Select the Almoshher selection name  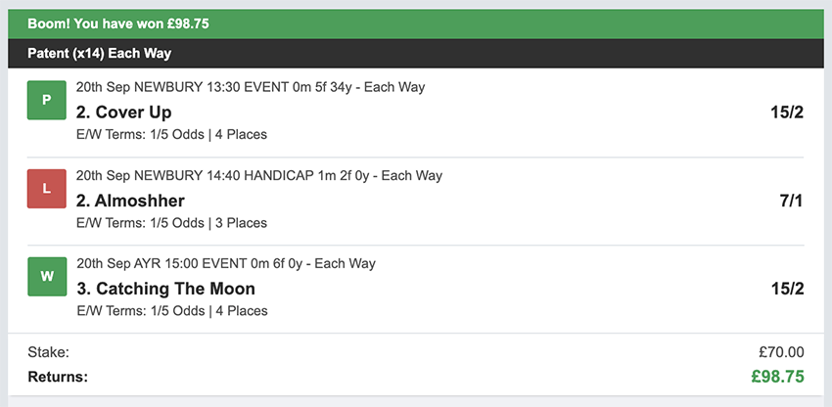(130, 201)
